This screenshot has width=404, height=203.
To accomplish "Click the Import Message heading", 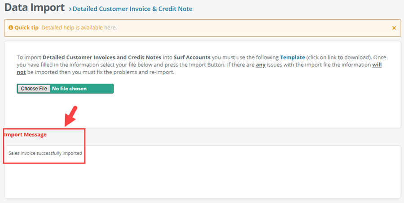I will pos(25,134).
